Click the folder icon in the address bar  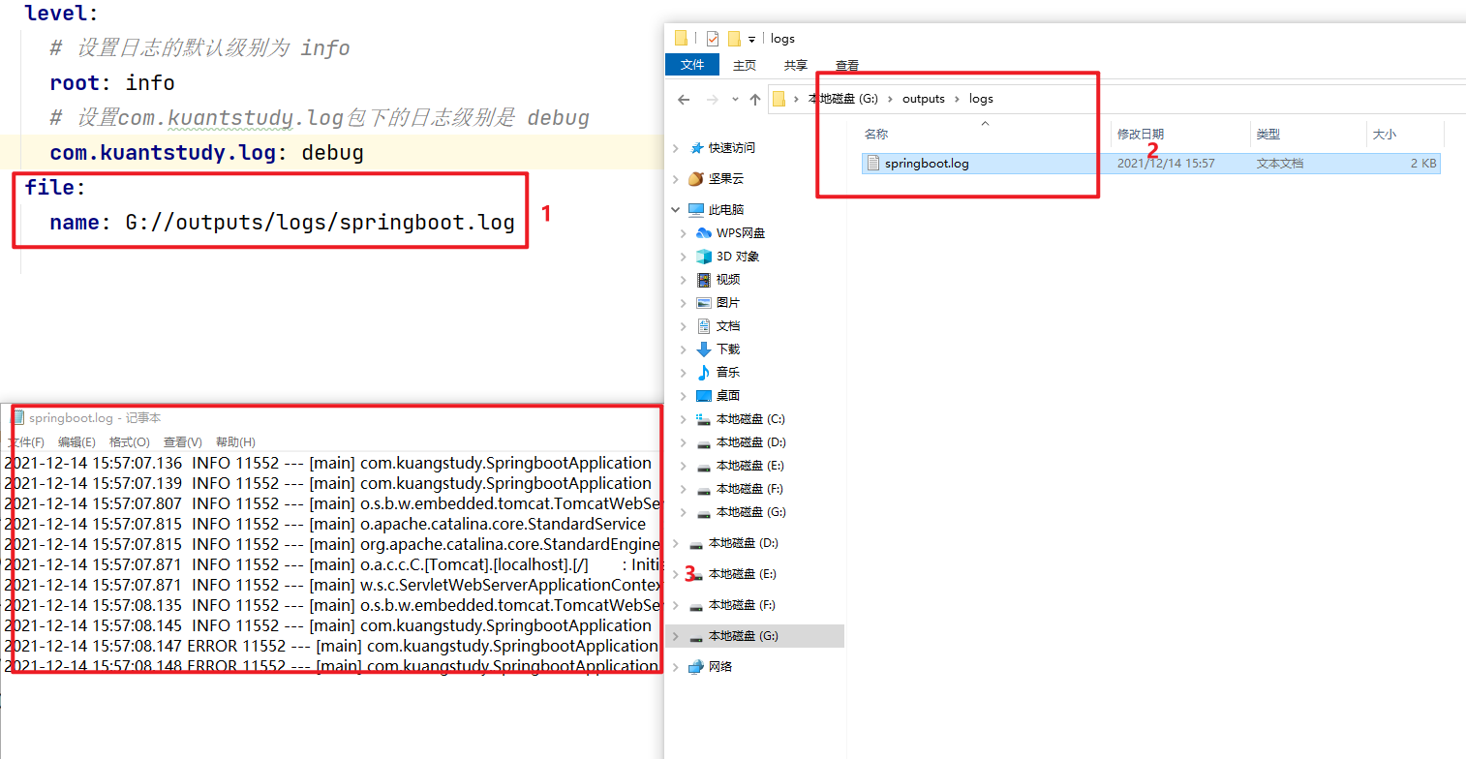tap(779, 99)
